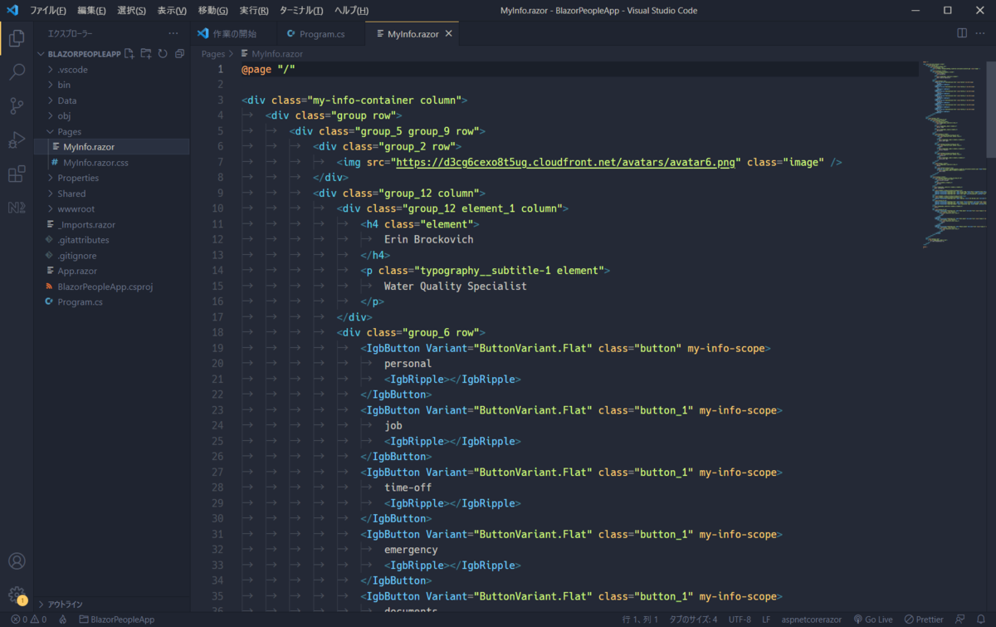Click the notifications bell in status bar

point(981,620)
